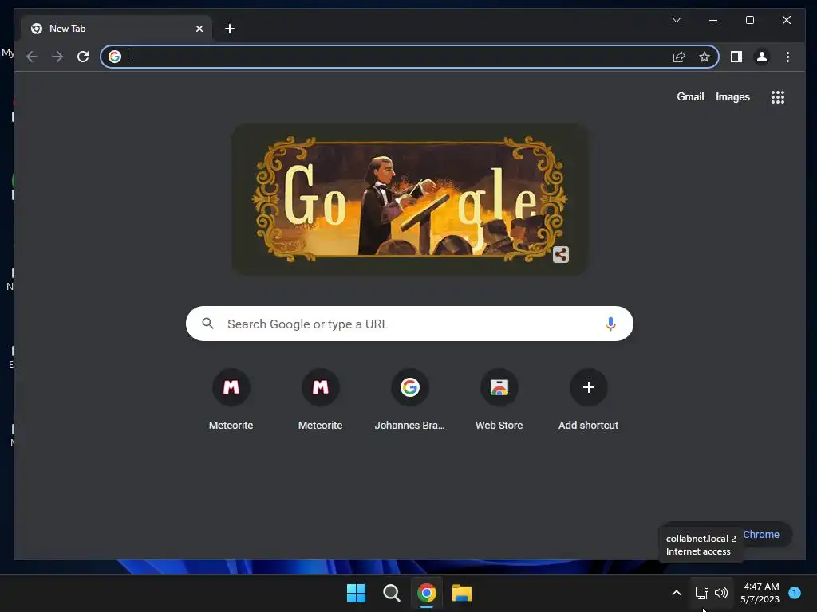Go back using the back arrow
This screenshot has width=817, height=612.
32,57
